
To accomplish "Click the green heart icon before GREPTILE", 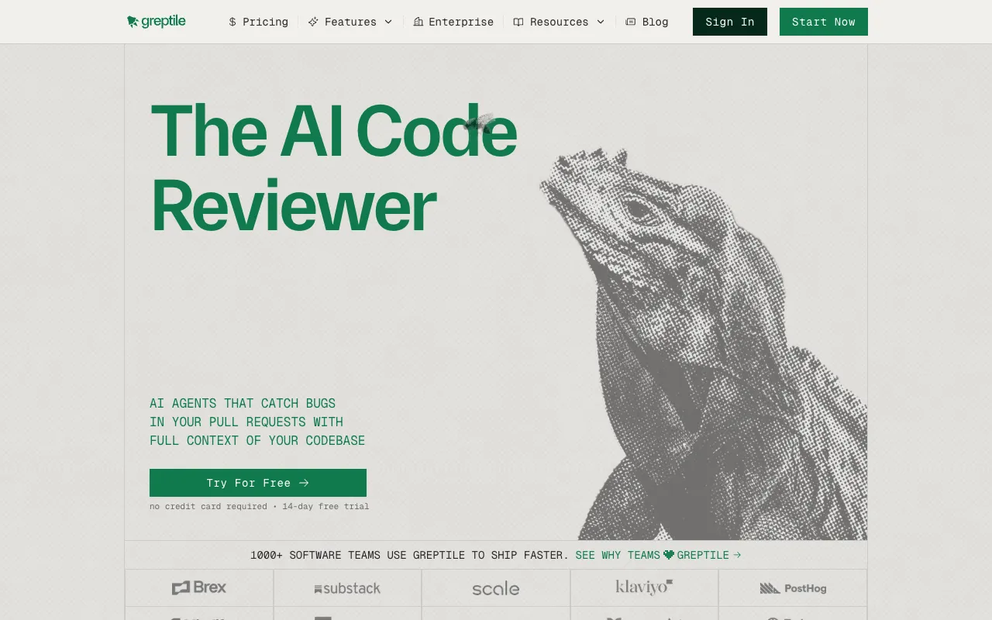I will click(669, 555).
